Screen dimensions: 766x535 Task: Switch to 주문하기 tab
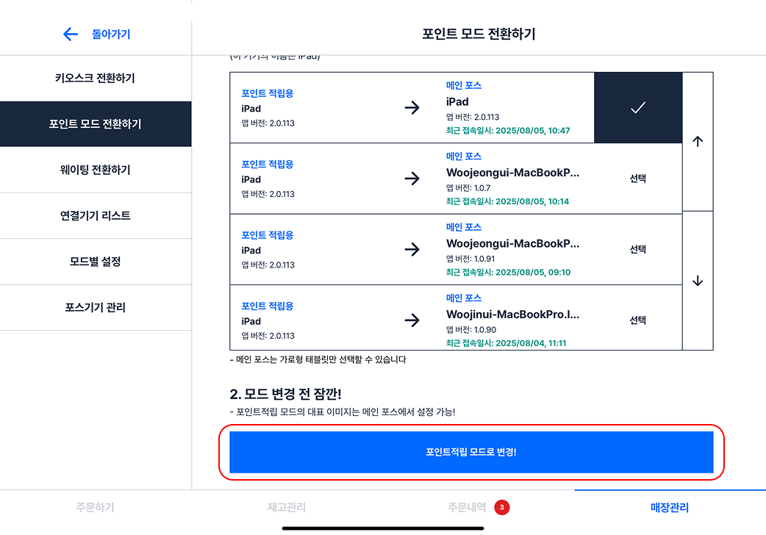[x=95, y=507]
